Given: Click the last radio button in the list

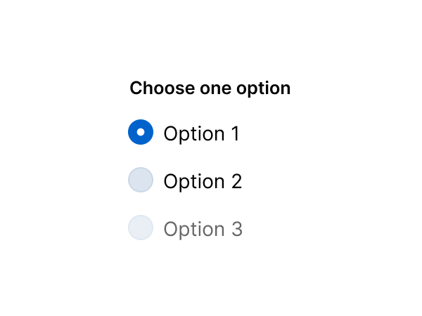Looking at the screenshot, I should pos(141,228).
